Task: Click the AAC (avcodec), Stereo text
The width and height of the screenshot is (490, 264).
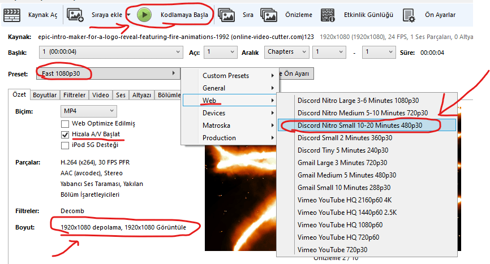Action: [92, 173]
